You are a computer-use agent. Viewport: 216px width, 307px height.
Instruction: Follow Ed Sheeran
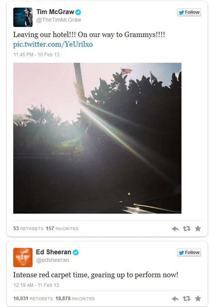(189, 252)
